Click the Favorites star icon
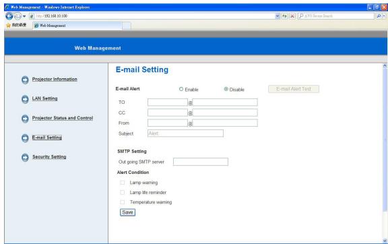 click(8, 25)
